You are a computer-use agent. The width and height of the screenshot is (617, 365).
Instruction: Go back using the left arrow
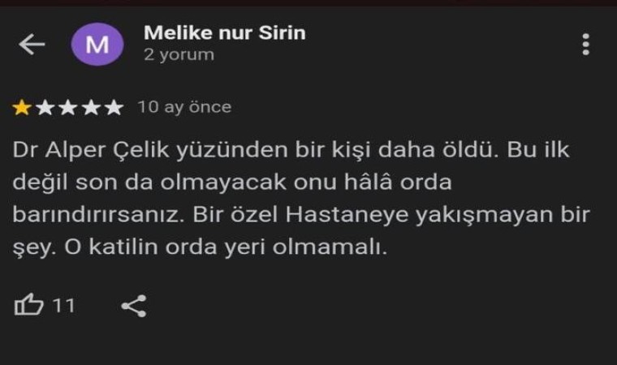(x=32, y=44)
